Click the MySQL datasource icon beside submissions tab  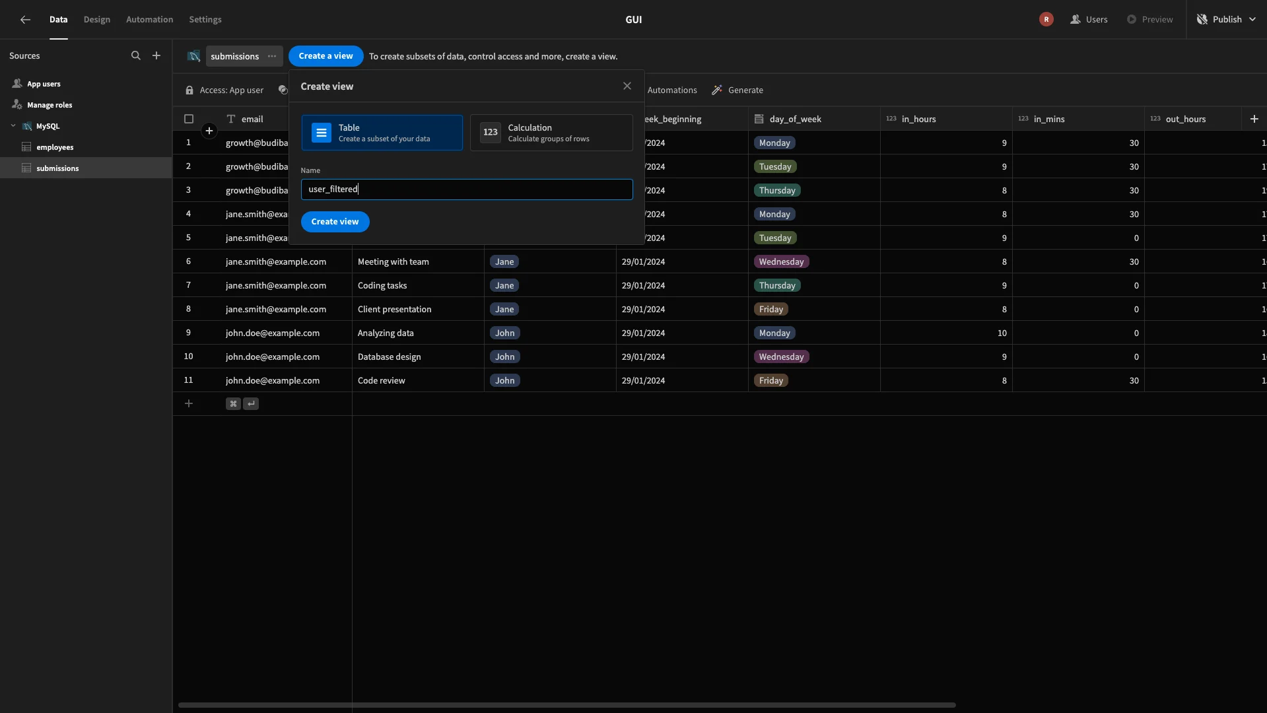(193, 56)
